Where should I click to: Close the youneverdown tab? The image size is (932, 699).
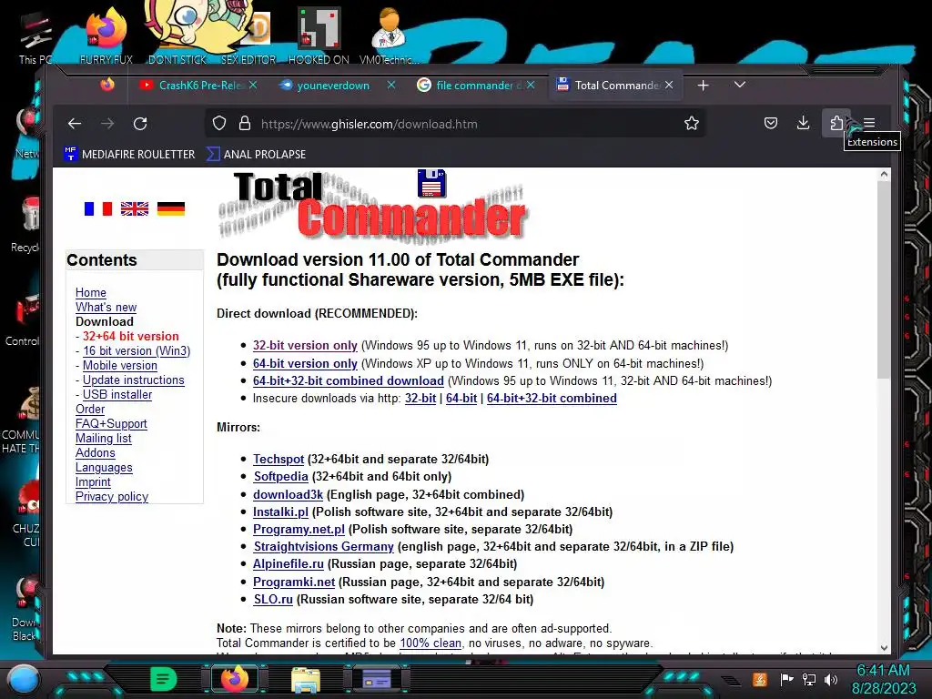tap(391, 86)
